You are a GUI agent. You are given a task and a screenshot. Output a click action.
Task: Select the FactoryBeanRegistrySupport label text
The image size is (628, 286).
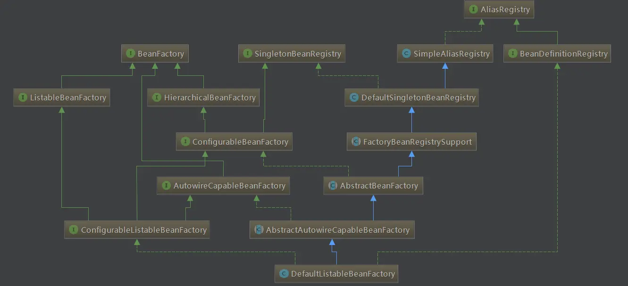point(418,142)
